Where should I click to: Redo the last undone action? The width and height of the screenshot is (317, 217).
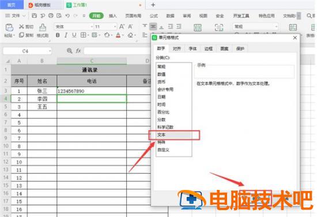[76, 16]
